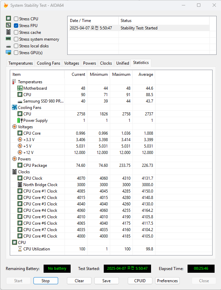The width and height of the screenshot is (221, 290).
Task: Select the Voltages tab
Action: (x=71, y=63)
